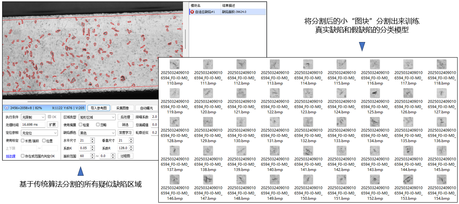Screen dimensions: 459x204
Task: Click the 采集图像 button
Action: point(122,108)
